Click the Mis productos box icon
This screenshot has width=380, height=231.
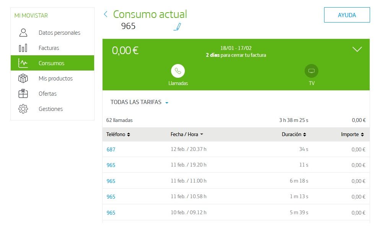coord(23,79)
